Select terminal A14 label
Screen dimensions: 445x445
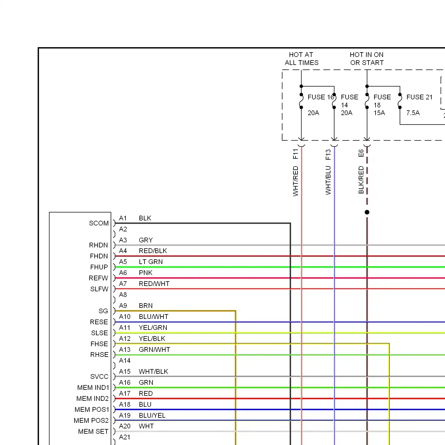pyautogui.click(x=125, y=360)
